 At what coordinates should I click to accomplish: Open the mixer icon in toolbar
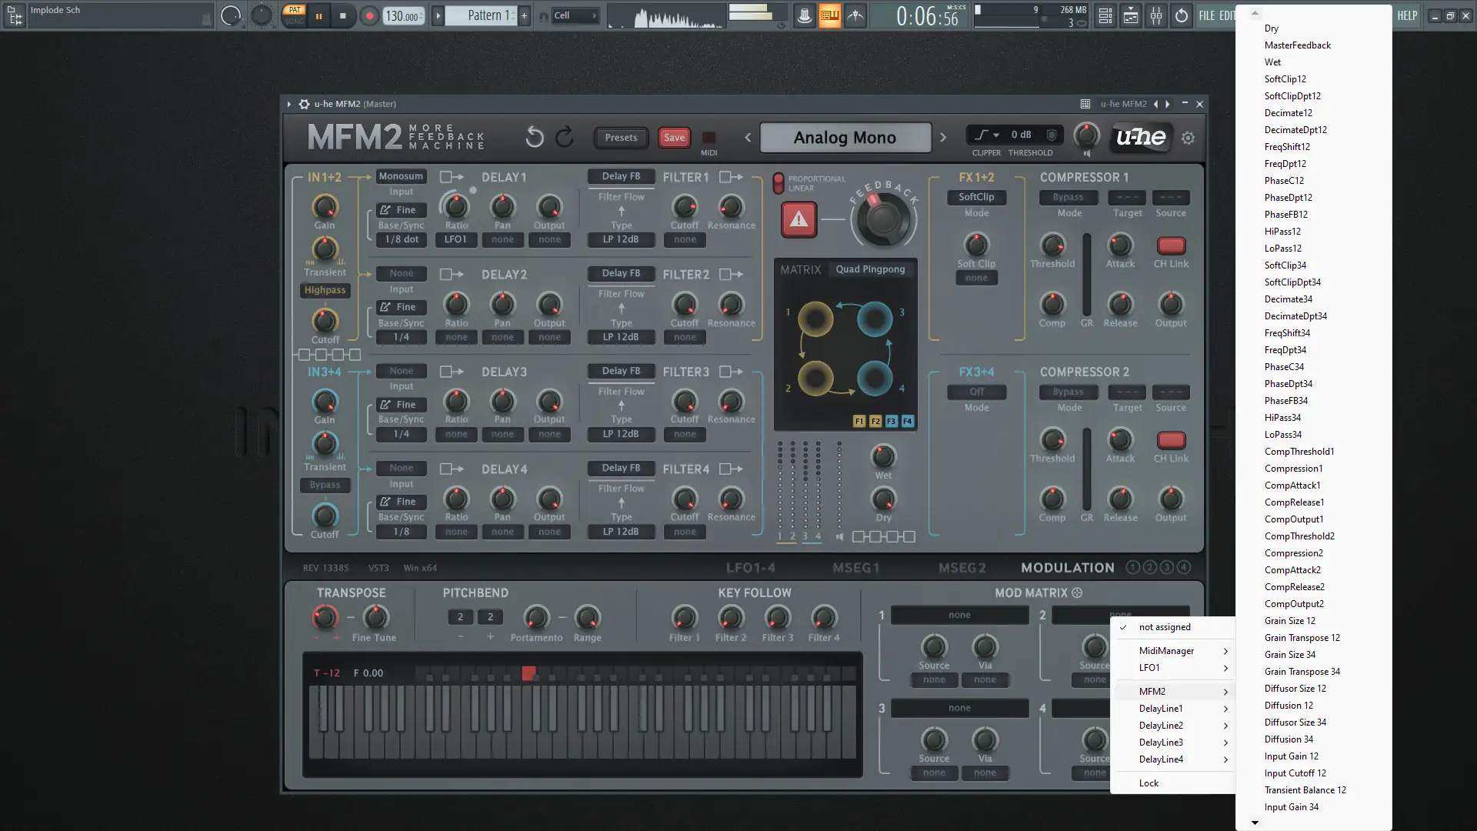click(1156, 15)
